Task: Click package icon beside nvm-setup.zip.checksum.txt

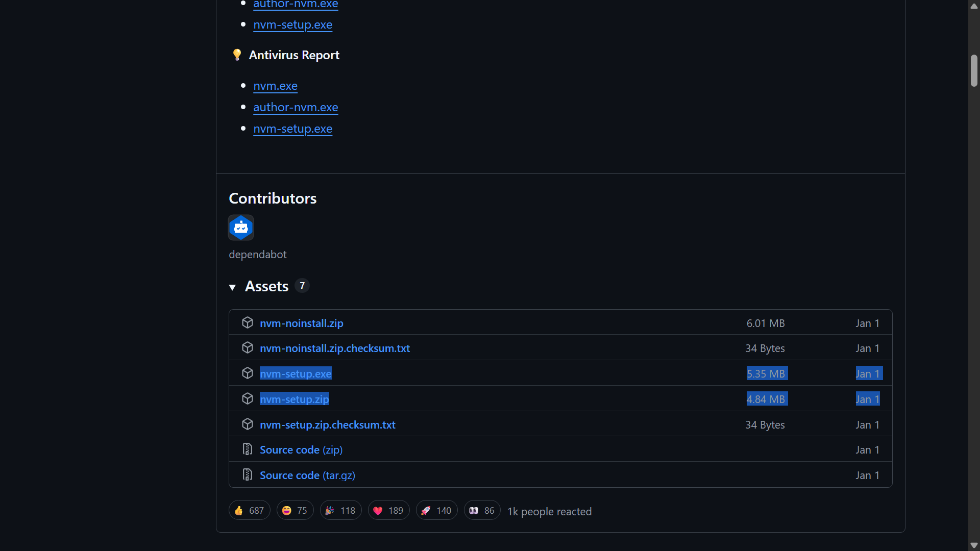Action: click(248, 424)
